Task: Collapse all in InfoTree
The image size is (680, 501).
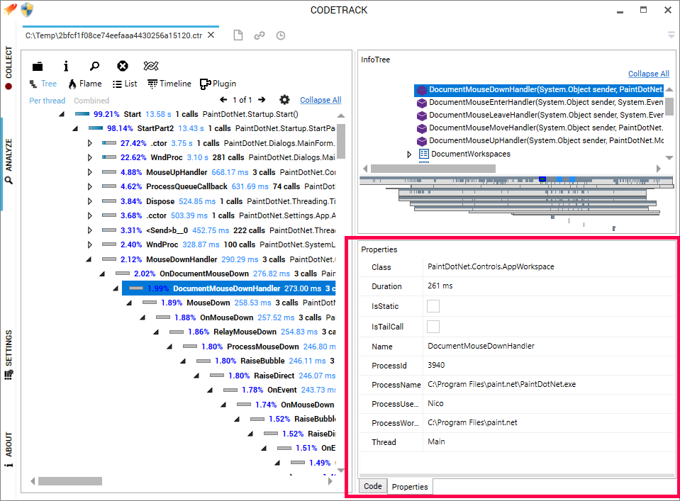Action: 648,74
